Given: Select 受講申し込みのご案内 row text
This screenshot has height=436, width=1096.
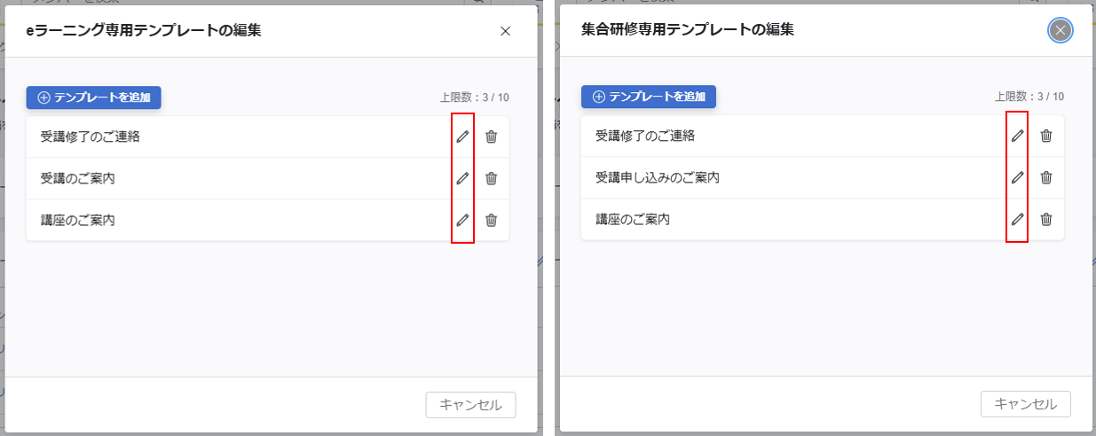Looking at the screenshot, I should (x=657, y=177).
